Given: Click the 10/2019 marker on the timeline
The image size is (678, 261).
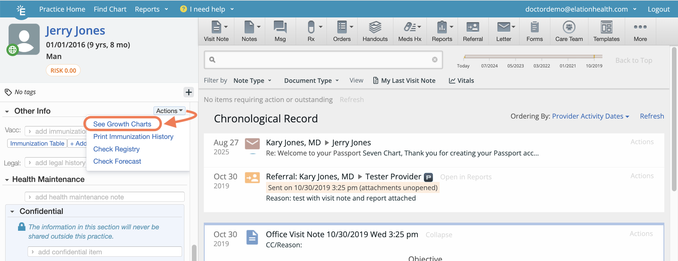Looking at the screenshot, I should pos(594,57).
